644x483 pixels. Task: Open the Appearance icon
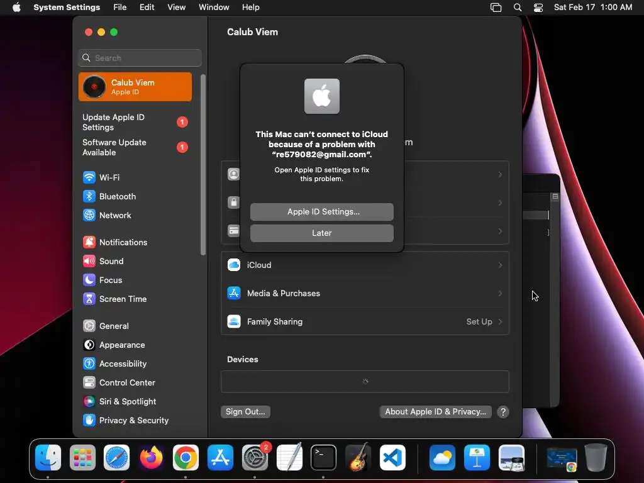click(89, 345)
